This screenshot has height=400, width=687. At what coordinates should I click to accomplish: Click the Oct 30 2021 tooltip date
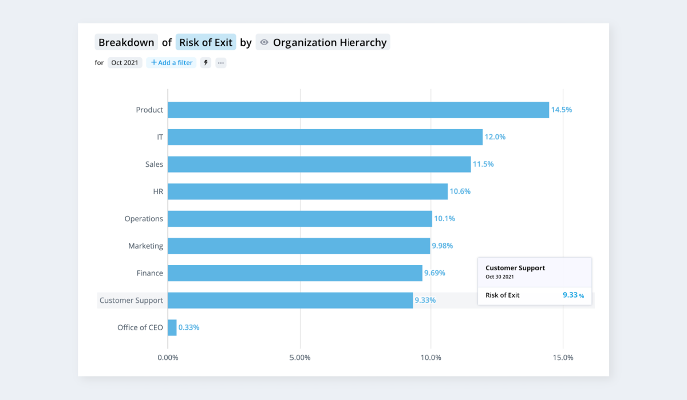pos(500,277)
